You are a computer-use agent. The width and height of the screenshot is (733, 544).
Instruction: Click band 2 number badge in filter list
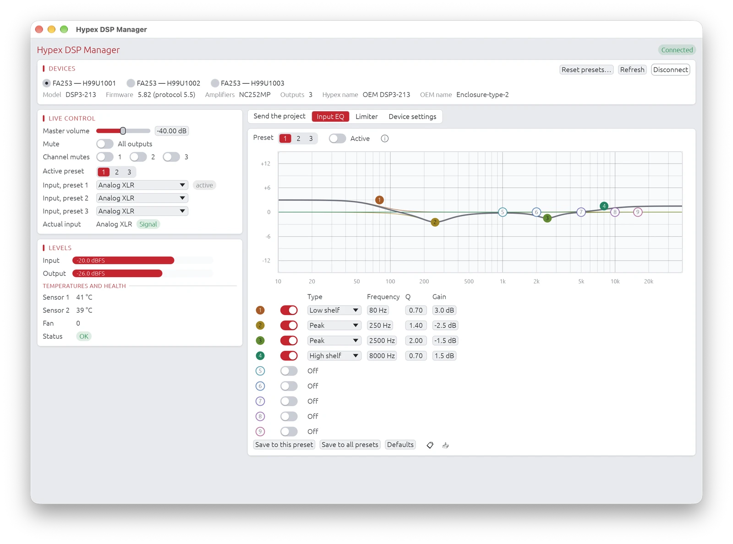(260, 326)
